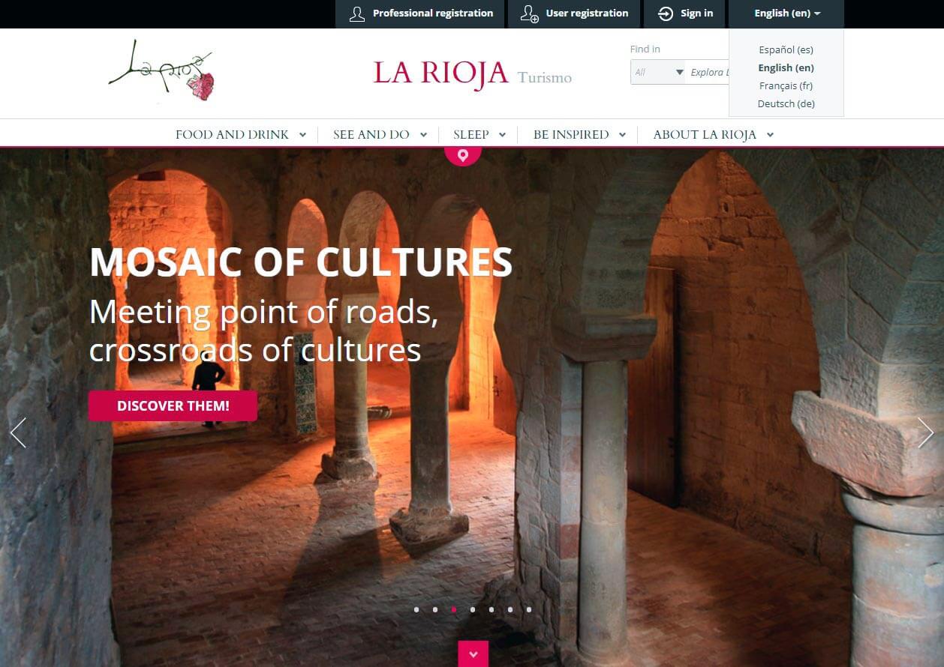The height and width of the screenshot is (667, 944).
Task: Select the last carousel dot
Action: coord(529,609)
